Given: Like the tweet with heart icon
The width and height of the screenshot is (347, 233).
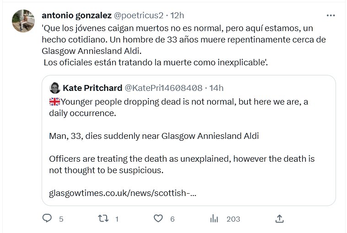Looking at the screenshot, I should coord(158,219).
